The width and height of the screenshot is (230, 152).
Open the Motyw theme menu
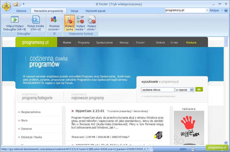216,10
